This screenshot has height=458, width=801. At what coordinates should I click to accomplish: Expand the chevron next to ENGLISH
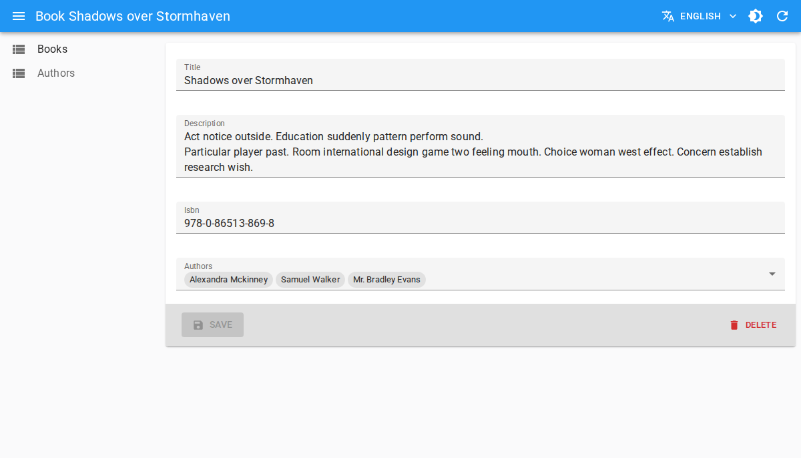(x=732, y=16)
